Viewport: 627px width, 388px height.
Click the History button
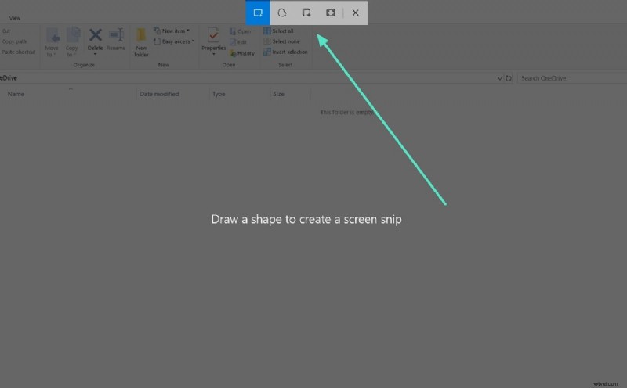[242, 53]
